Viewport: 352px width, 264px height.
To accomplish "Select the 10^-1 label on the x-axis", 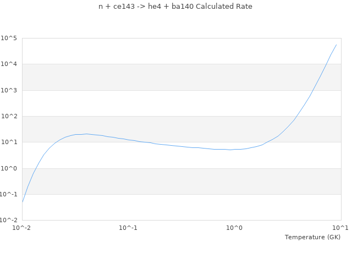I will pyautogui.click(x=128, y=228).
